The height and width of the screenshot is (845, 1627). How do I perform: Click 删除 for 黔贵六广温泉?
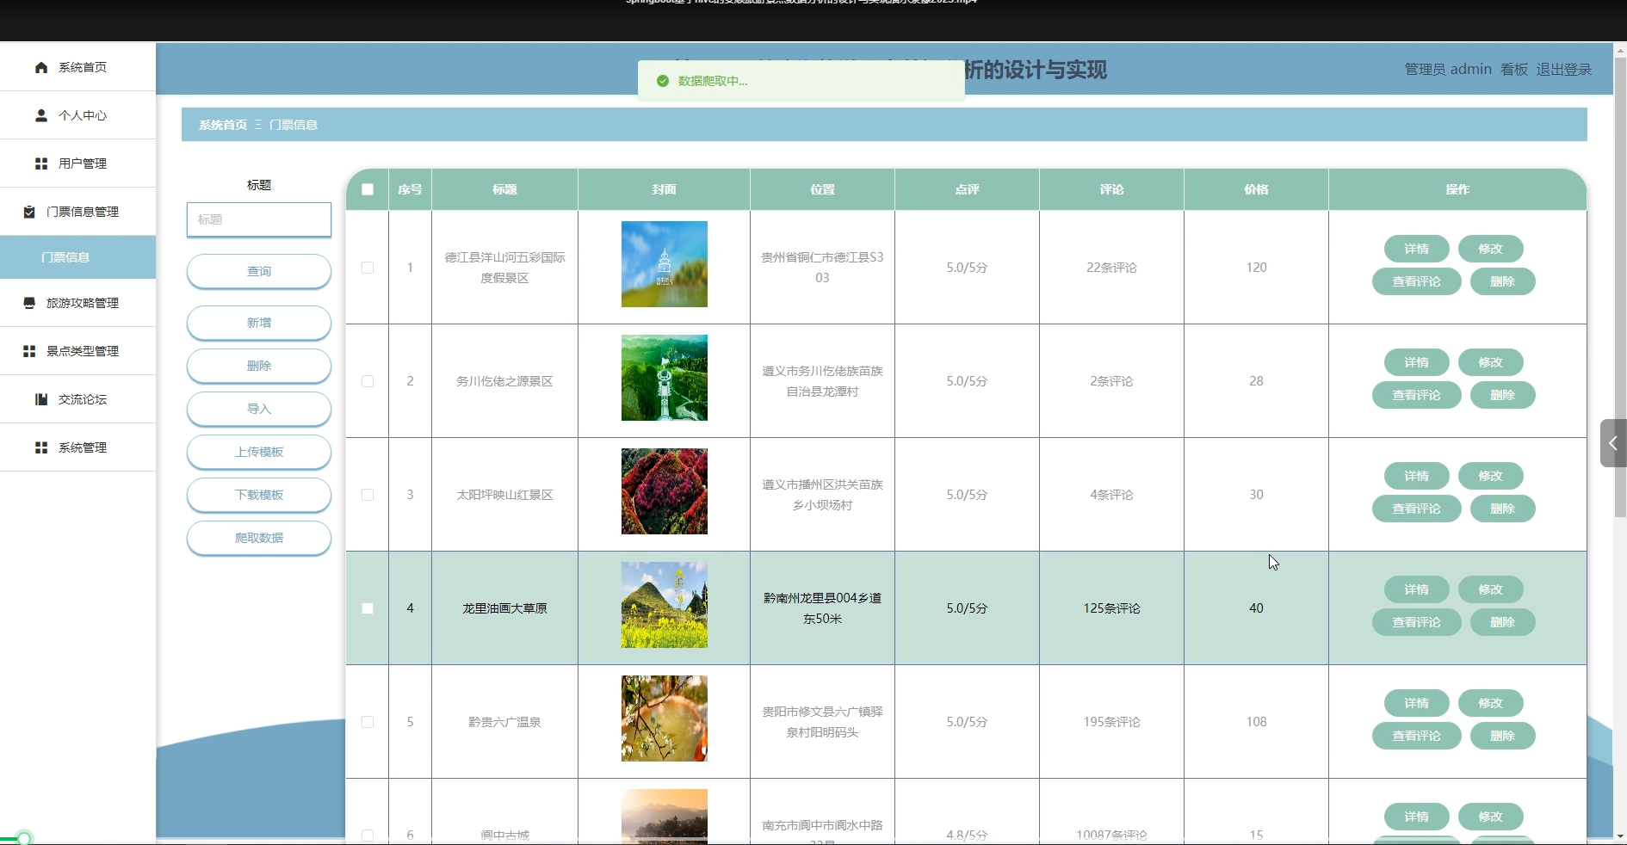point(1503,736)
